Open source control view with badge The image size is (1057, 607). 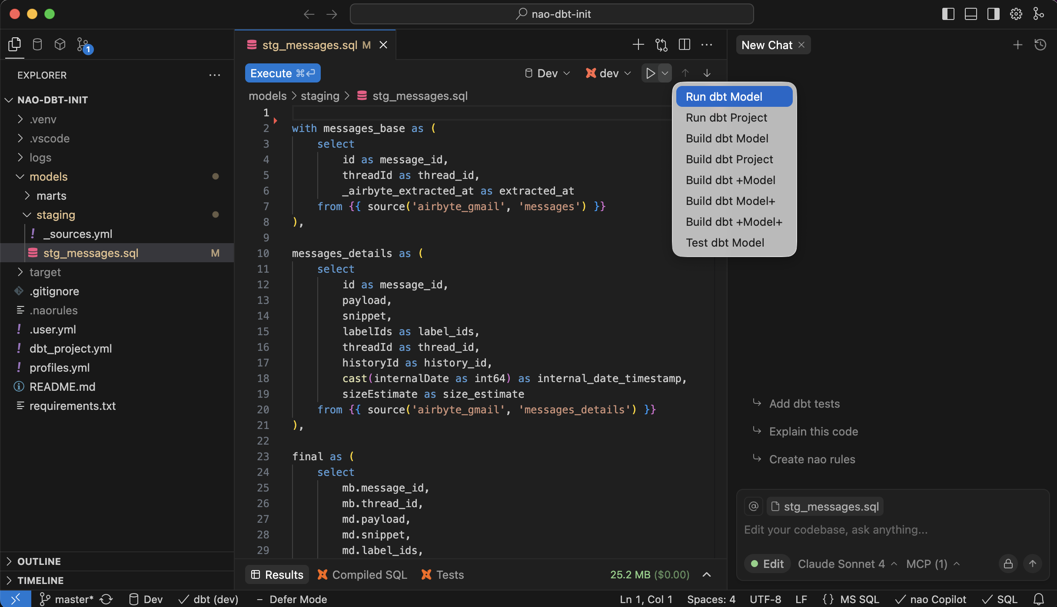point(83,45)
